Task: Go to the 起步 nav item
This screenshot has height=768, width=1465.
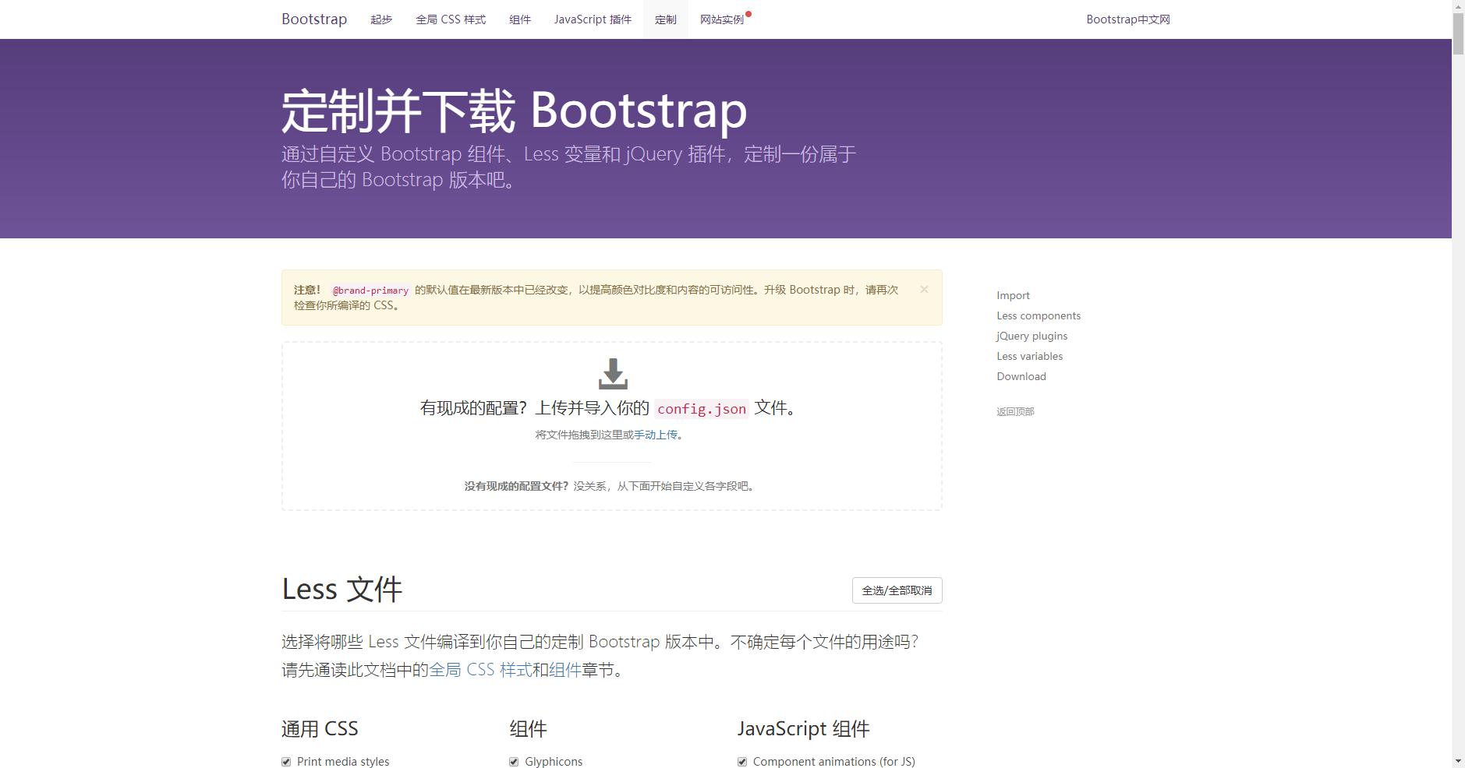Action: (x=381, y=19)
